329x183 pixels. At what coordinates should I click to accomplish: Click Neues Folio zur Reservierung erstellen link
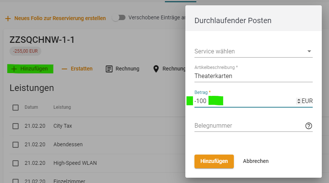[60, 18]
